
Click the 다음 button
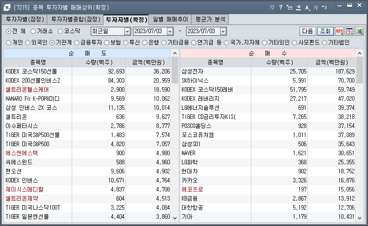click(x=308, y=31)
